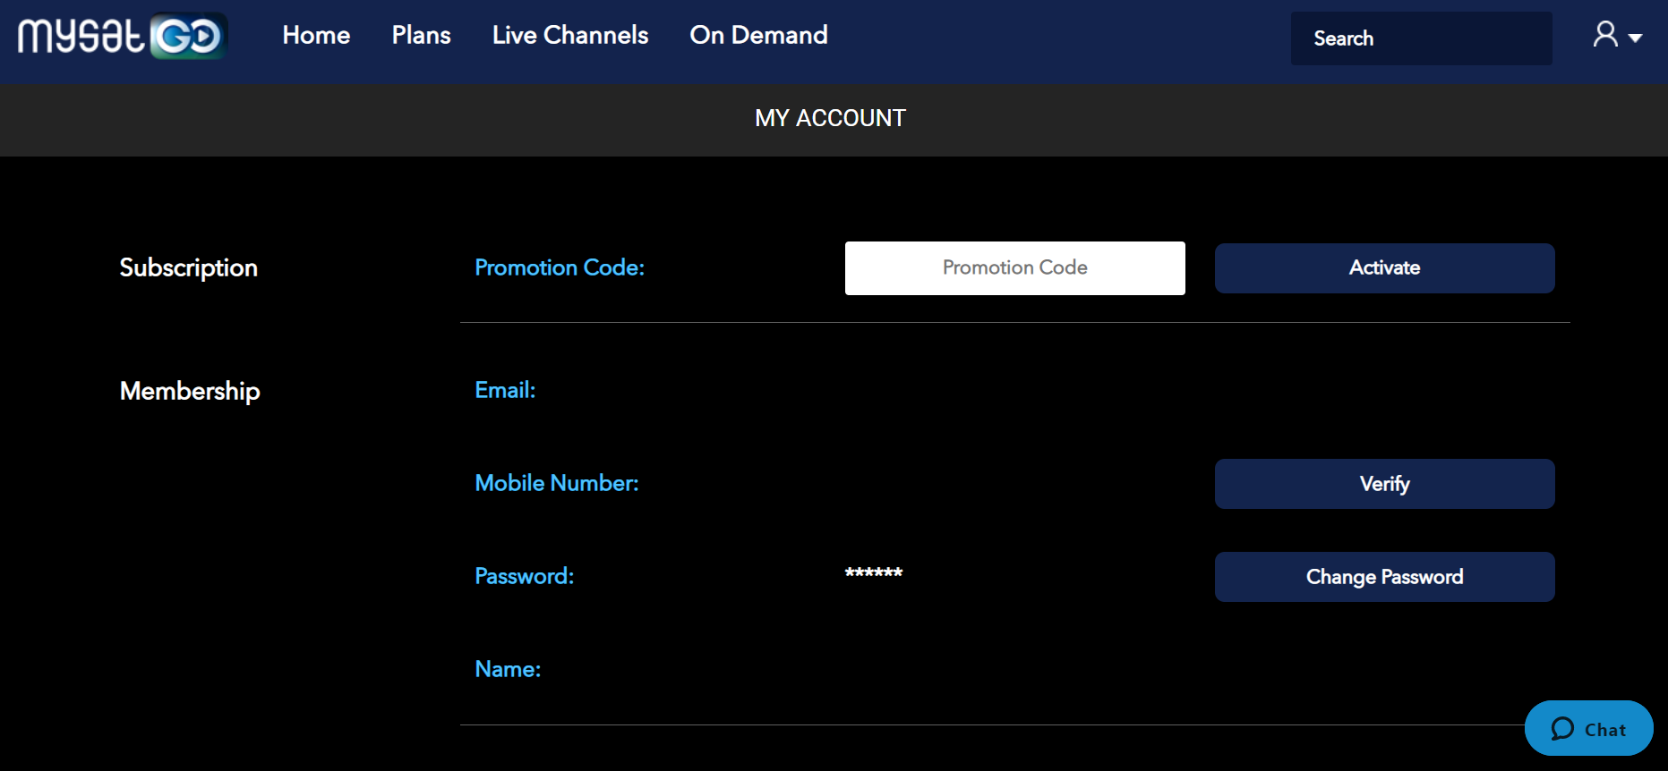Screen dimensions: 1668x771
Task: Click the Name field label
Action: [x=508, y=669]
